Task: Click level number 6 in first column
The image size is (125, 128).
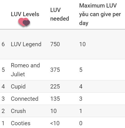Action: pyautogui.click(x=3, y=44)
